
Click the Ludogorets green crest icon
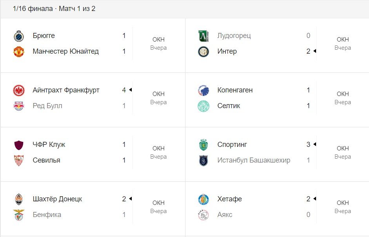point(204,36)
